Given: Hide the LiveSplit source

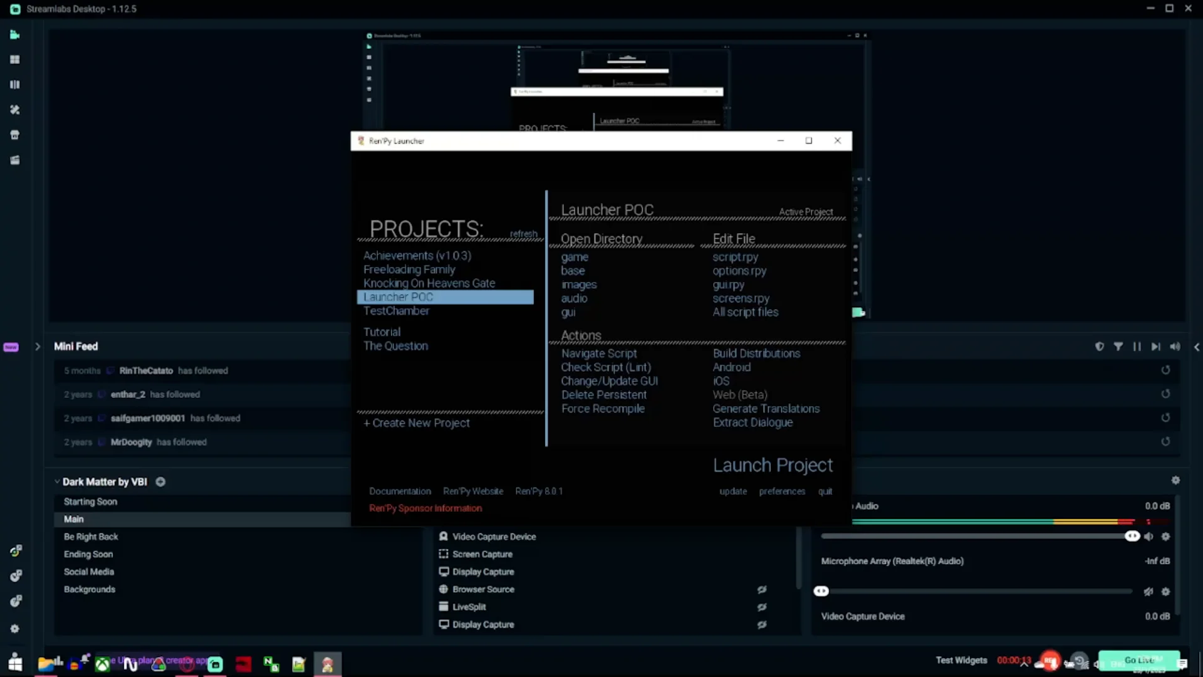Looking at the screenshot, I should (762, 607).
